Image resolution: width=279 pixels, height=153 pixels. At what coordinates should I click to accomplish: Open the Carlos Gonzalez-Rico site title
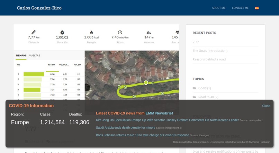(x=39, y=8)
